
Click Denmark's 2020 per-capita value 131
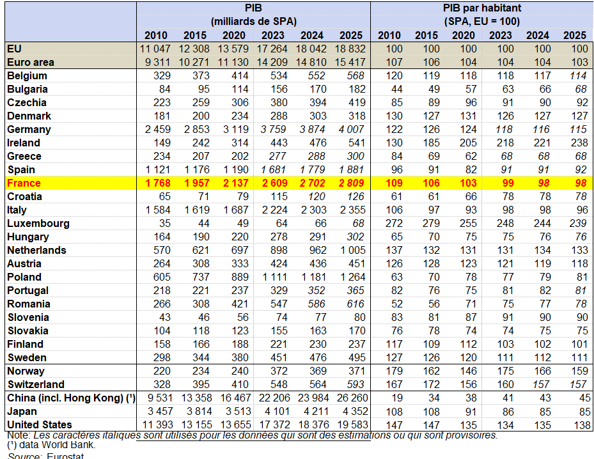click(468, 116)
